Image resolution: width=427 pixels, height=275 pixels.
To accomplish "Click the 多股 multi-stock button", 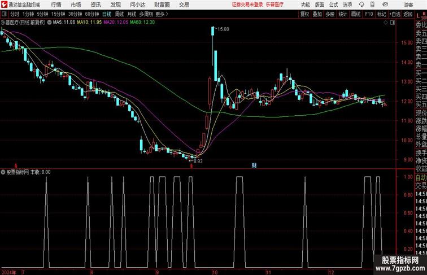I will pyautogui.click(x=330, y=14).
